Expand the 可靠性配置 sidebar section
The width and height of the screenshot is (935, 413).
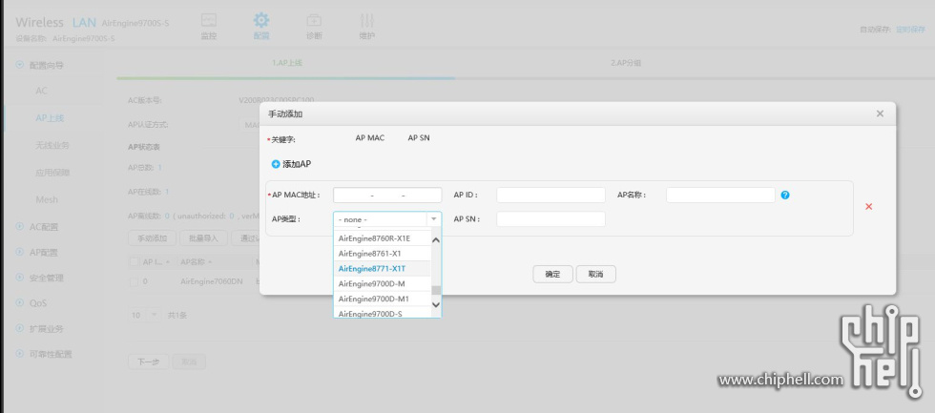(20, 354)
